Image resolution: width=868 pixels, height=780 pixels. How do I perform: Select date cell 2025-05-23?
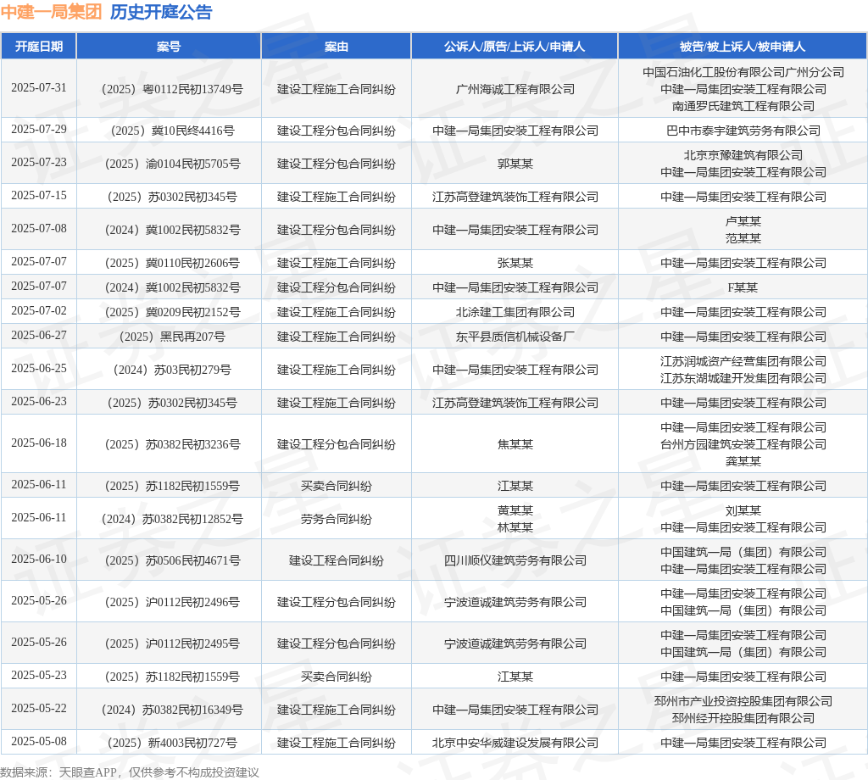pyautogui.click(x=39, y=676)
